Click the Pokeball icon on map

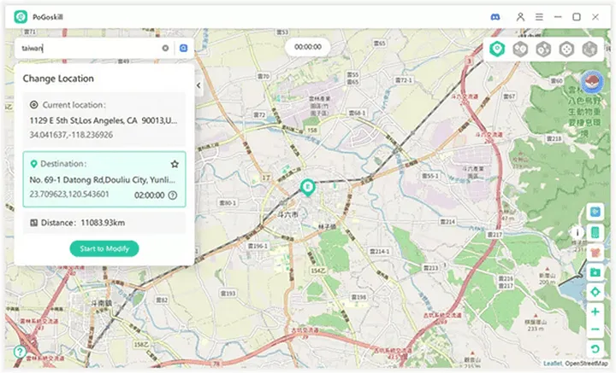pyautogui.click(x=589, y=83)
